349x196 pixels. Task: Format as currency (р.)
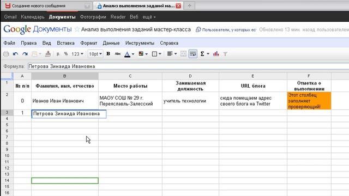coord(58,54)
